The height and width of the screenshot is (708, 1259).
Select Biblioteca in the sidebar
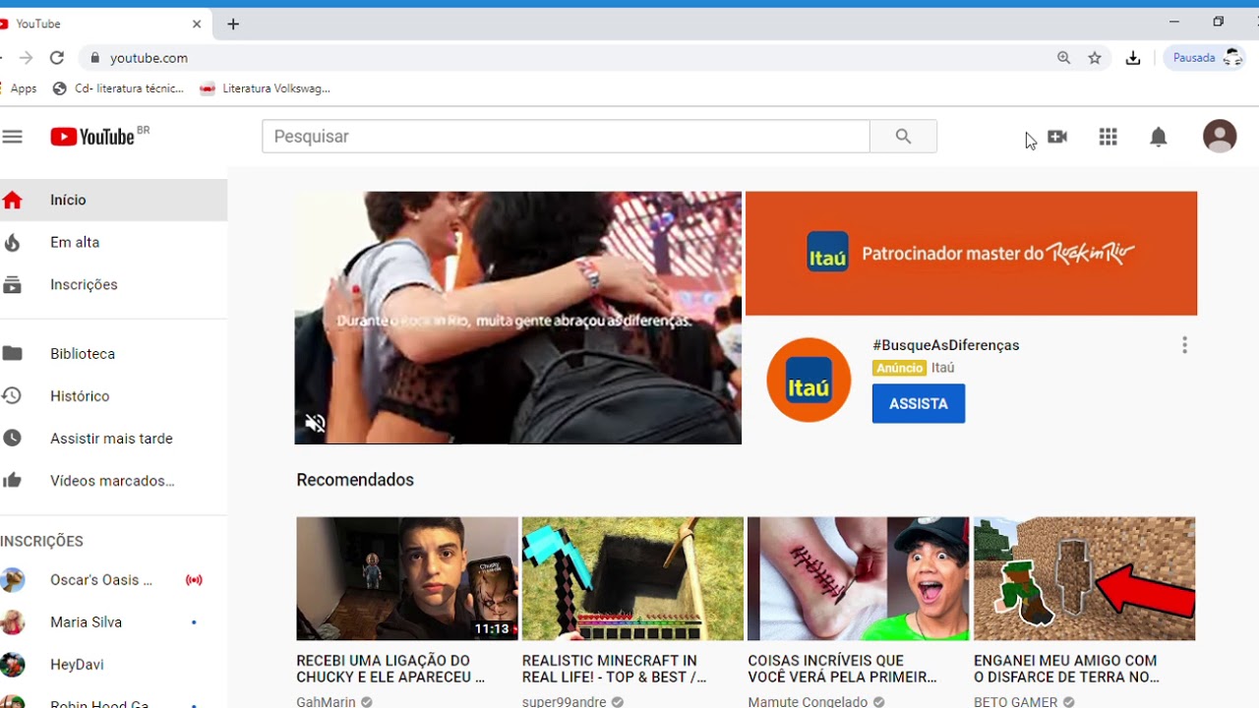(113, 353)
